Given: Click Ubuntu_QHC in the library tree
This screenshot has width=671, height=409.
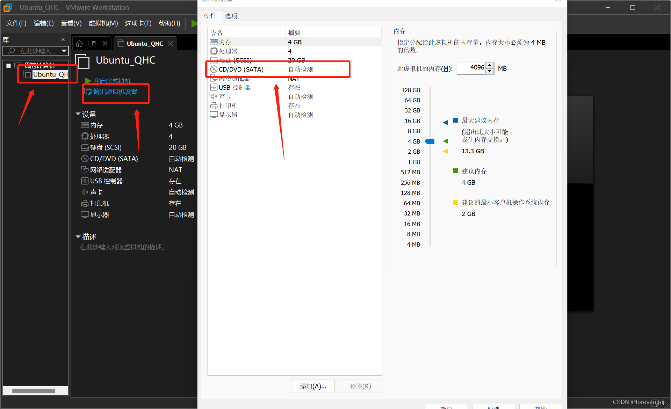Looking at the screenshot, I should tap(50, 74).
